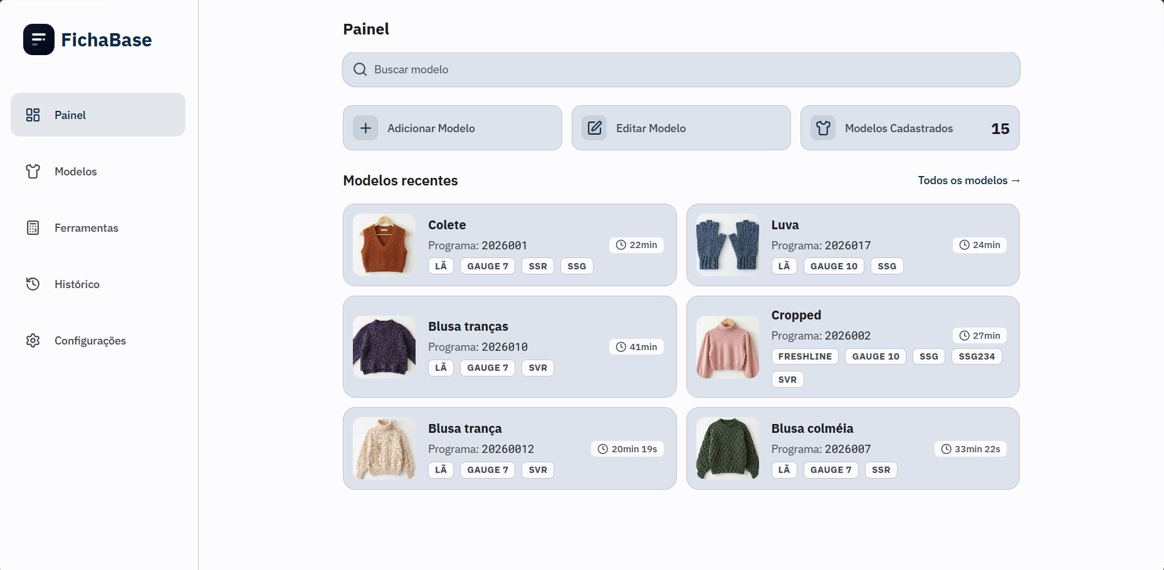Select the Modelos shirt icon in sidebar
This screenshot has height=570, width=1164.
point(33,171)
